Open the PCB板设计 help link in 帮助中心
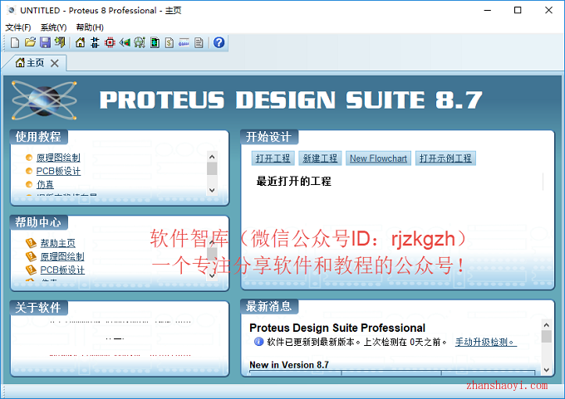The image size is (565, 399). tap(62, 270)
